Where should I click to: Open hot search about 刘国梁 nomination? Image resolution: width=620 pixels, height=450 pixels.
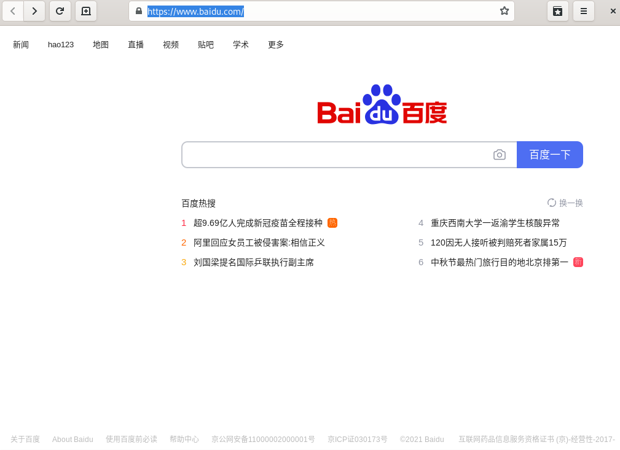253,262
